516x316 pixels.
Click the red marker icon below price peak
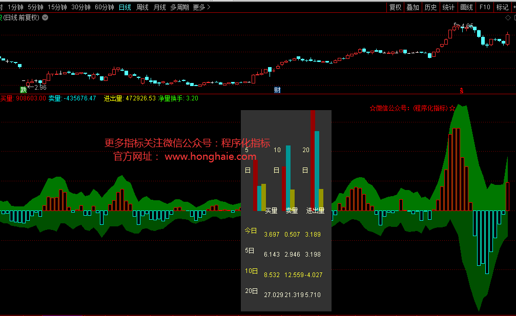[x=461, y=91]
